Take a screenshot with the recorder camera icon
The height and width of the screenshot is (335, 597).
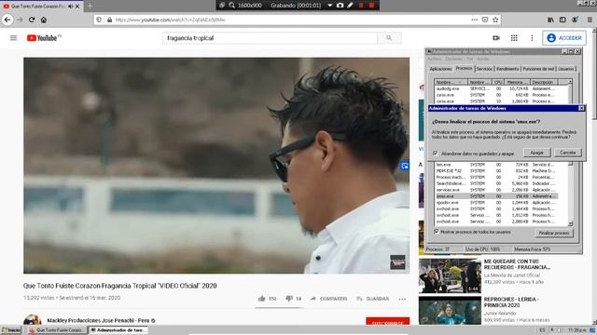[340, 6]
